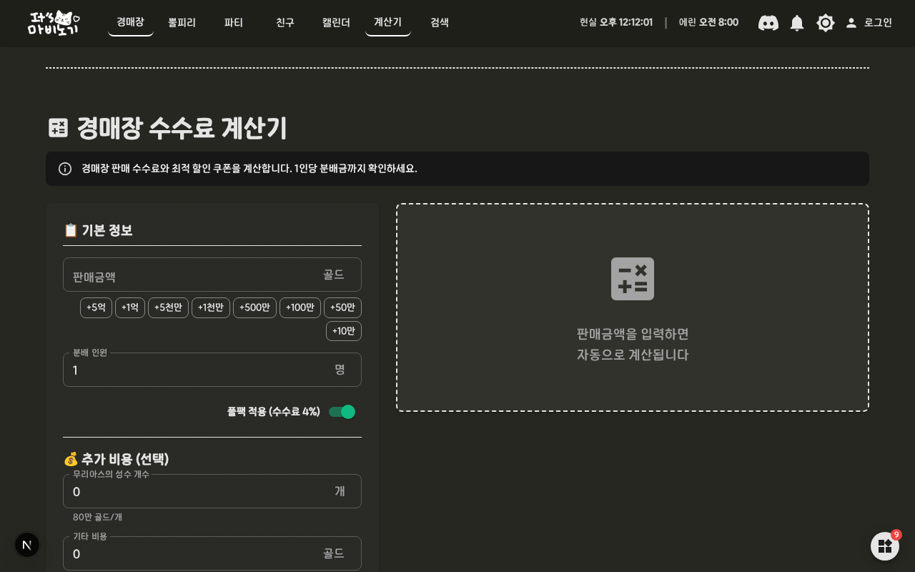
Task: Click the round N icon at bottom left
Action: (x=27, y=545)
